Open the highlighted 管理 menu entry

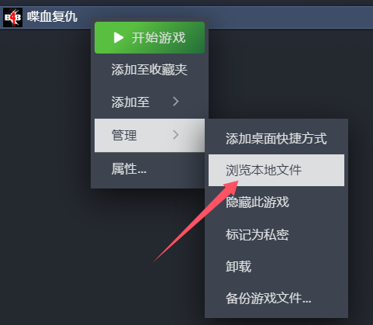pos(150,135)
